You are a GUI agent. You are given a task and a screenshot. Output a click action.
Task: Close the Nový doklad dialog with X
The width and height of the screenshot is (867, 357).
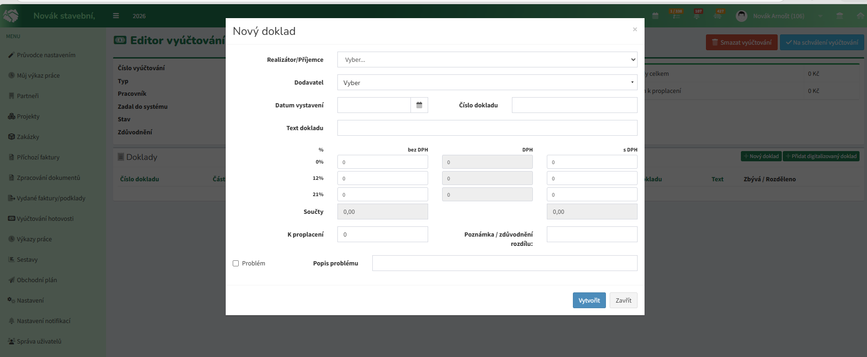click(x=635, y=29)
